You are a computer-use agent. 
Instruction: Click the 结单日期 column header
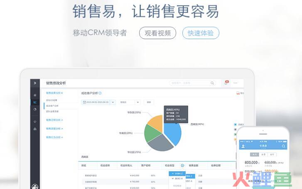216,165
